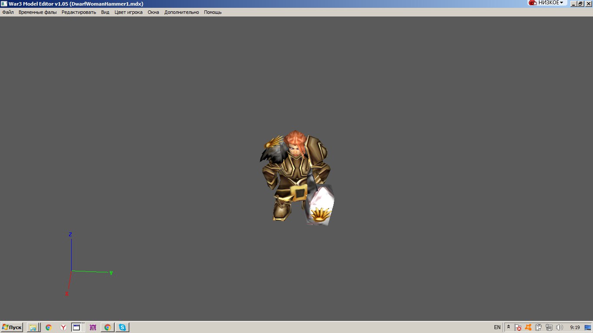Open the Временные фалы menu
Screen dimensions: 593x333
pyautogui.click(x=38, y=12)
